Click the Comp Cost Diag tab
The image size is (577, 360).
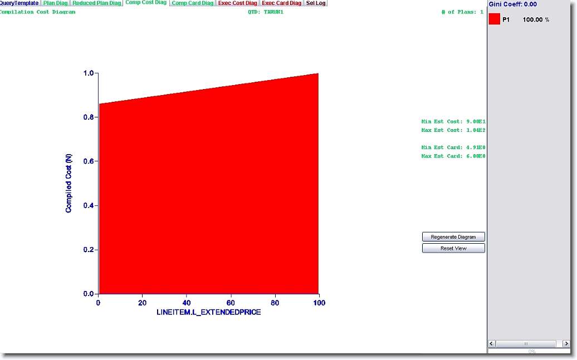pyautogui.click(x=146, y=3)
